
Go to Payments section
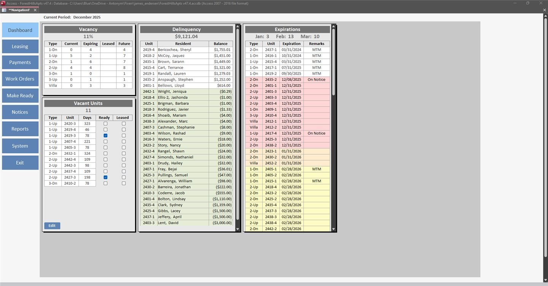[x=20, y=62]
